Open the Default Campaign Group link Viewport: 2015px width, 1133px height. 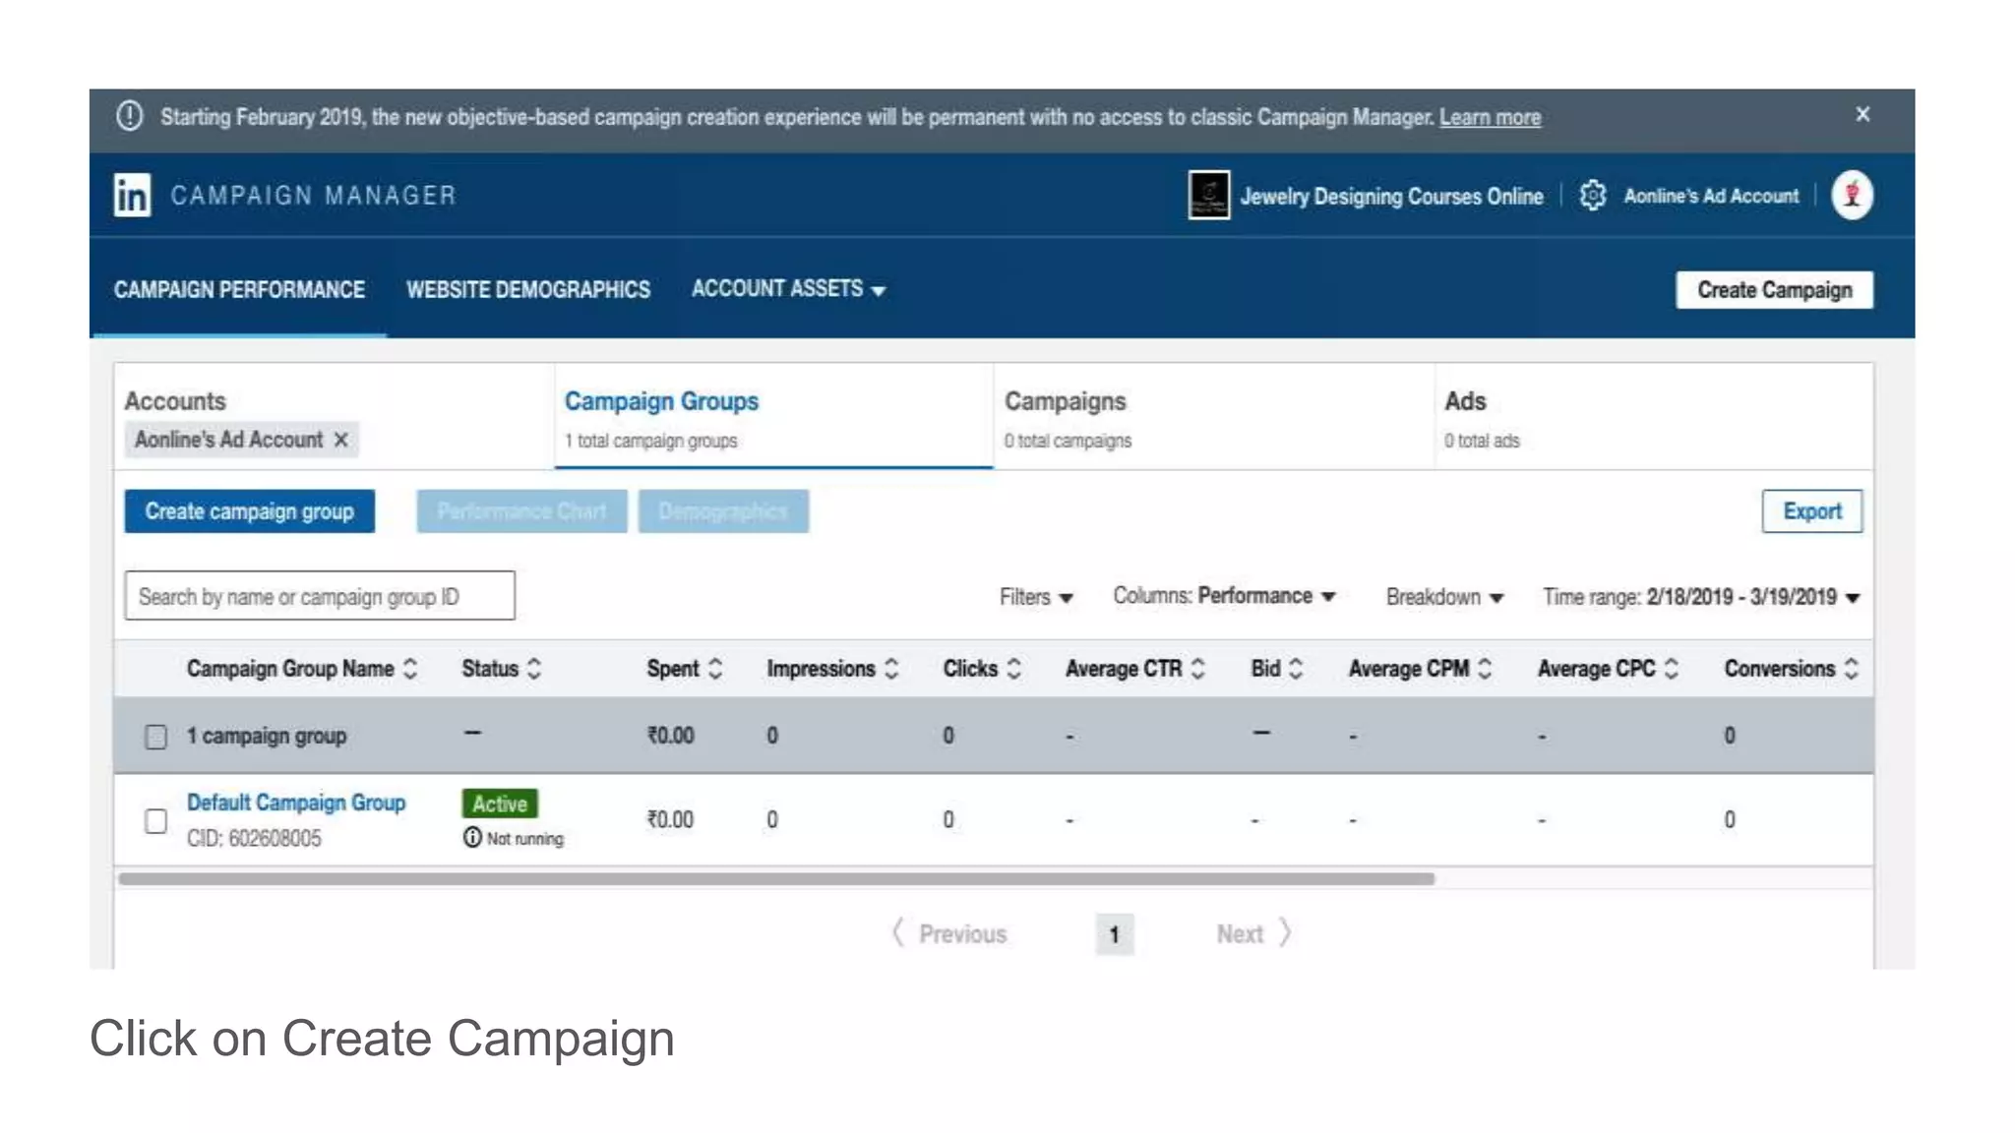pos(296,803)
